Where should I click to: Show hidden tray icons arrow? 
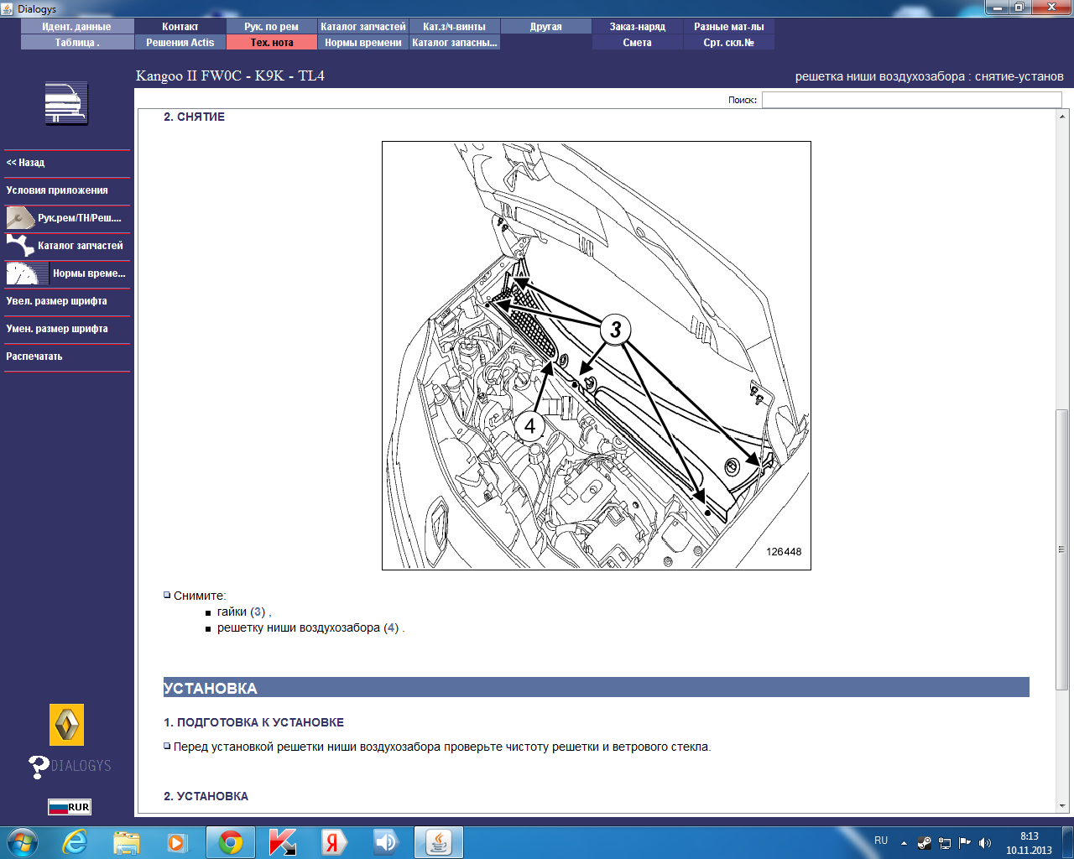pyautogui.click(x=904, y=842)
